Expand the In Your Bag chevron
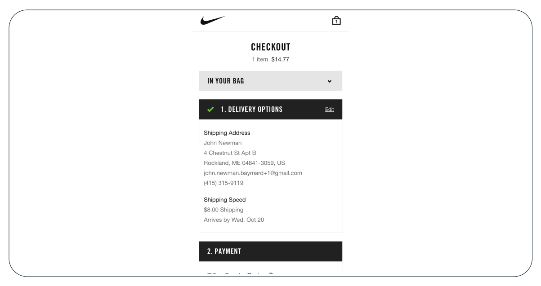The image size is (541, 286). (330, 81)
